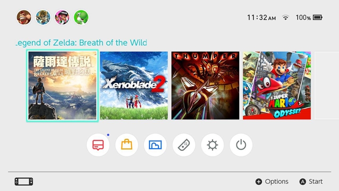Viewport: 339px width, 191px height.
Task: Open the Nintendo eShop shopping bag icon
Action: 127,145
